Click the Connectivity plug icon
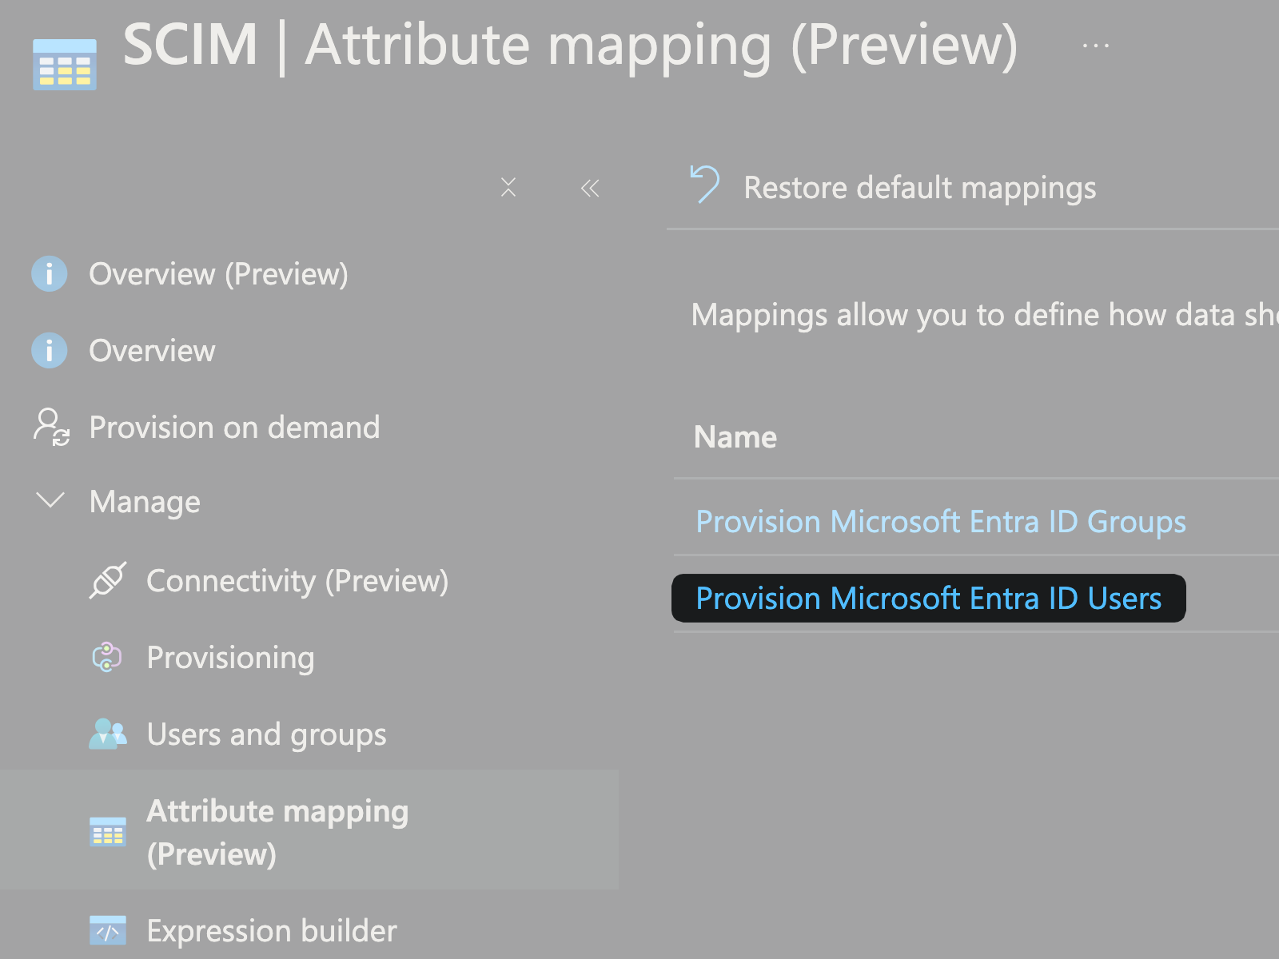This screenshot has height=959, width=1279. [108, 580]
